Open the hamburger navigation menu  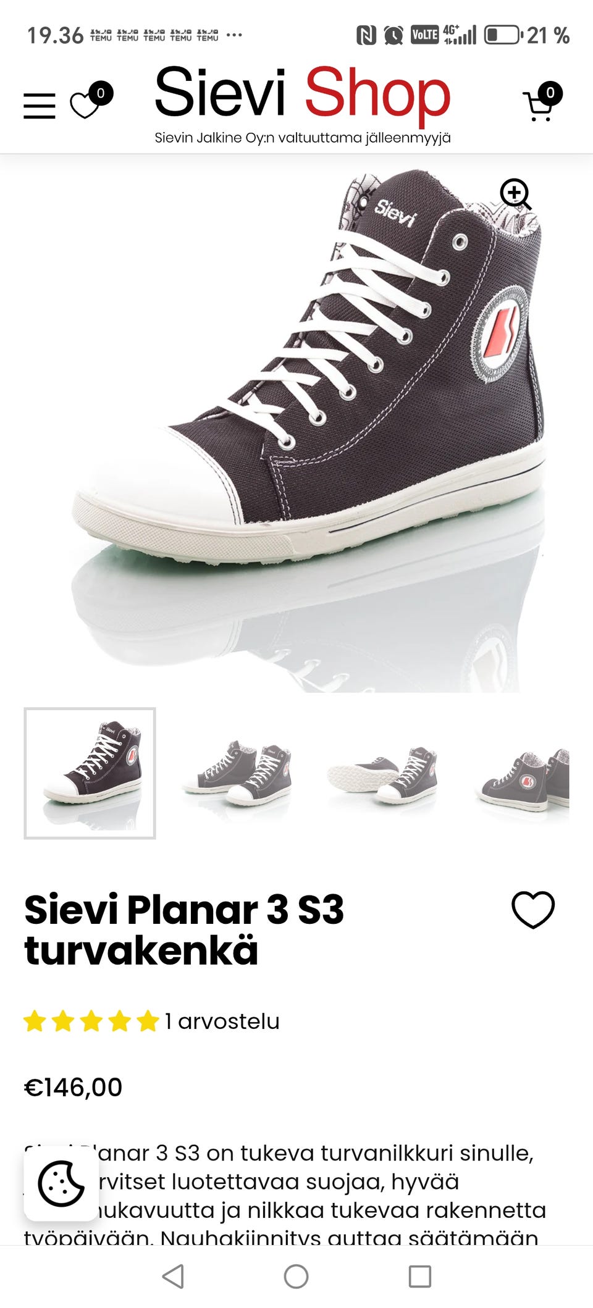click(40, 106)
